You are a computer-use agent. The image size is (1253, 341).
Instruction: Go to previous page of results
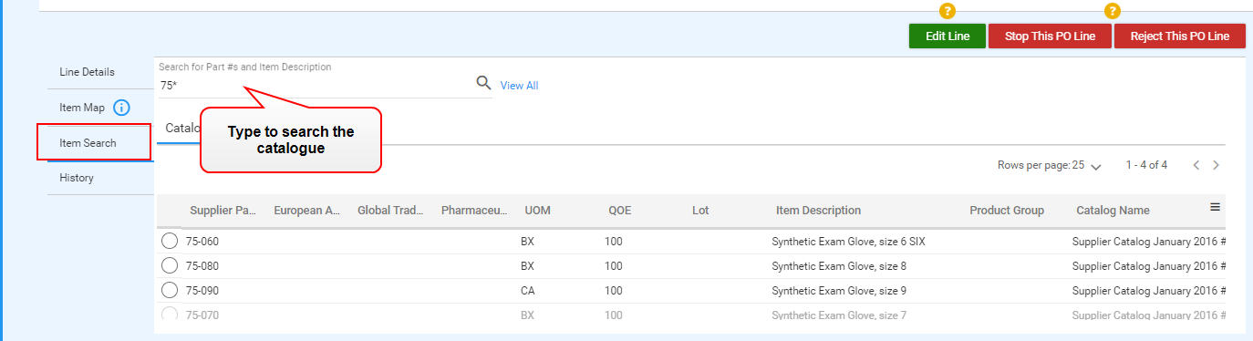coord(1196,165)
